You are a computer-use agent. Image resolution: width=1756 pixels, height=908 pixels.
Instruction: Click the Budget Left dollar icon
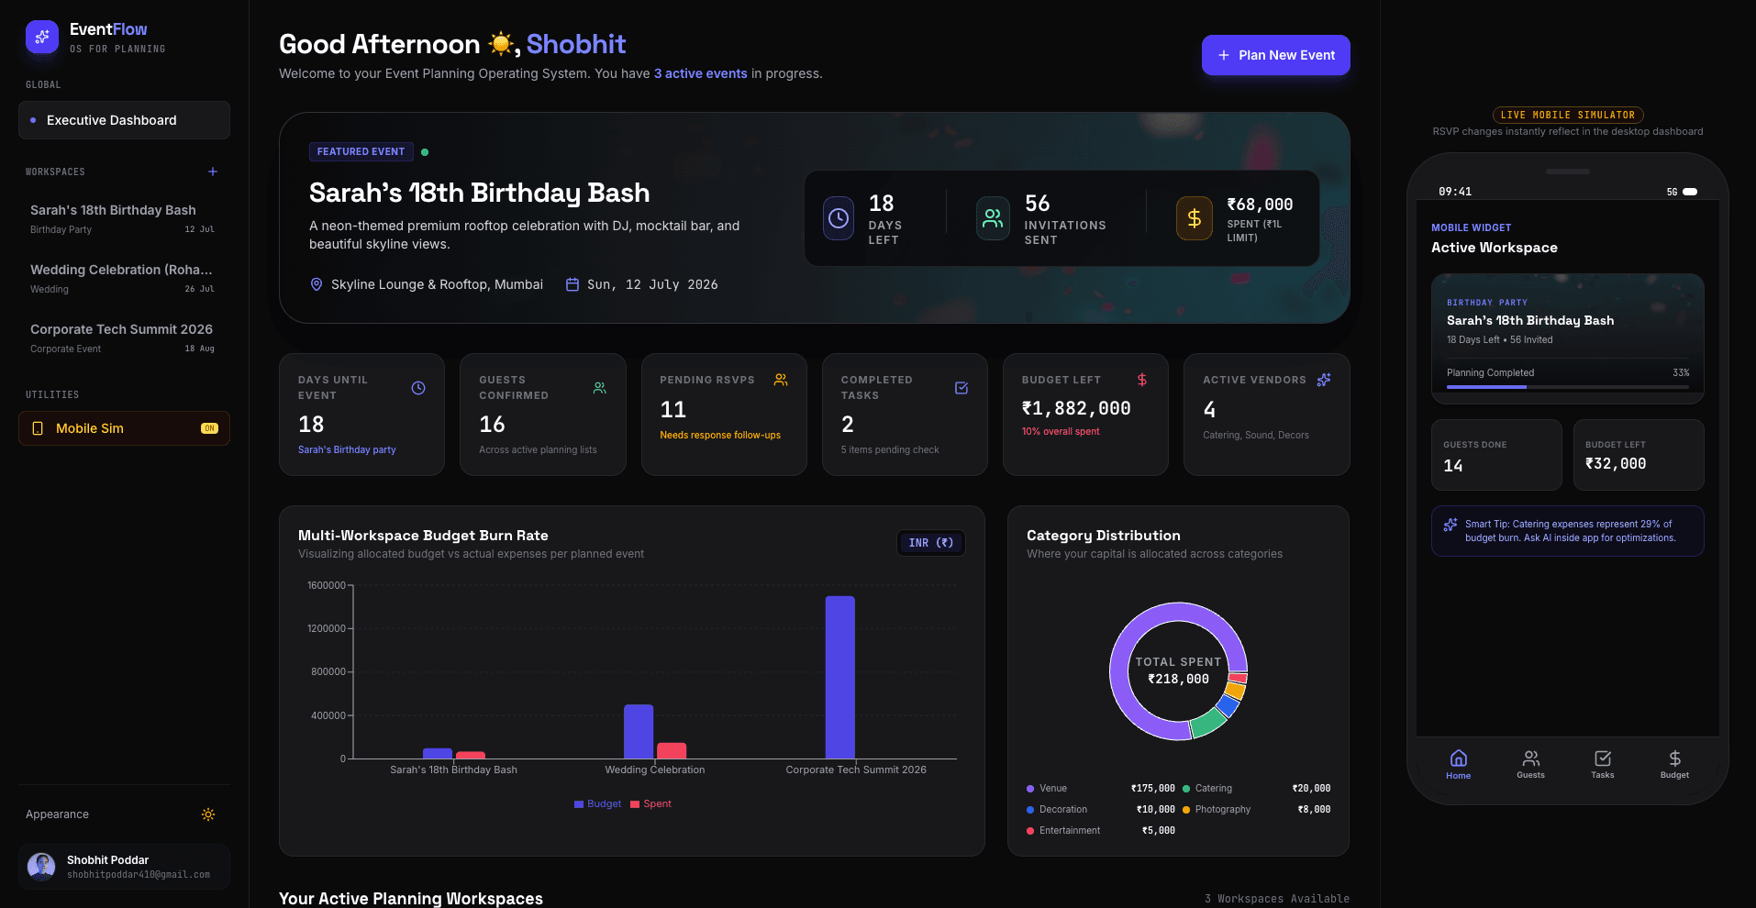point(1142,380)
